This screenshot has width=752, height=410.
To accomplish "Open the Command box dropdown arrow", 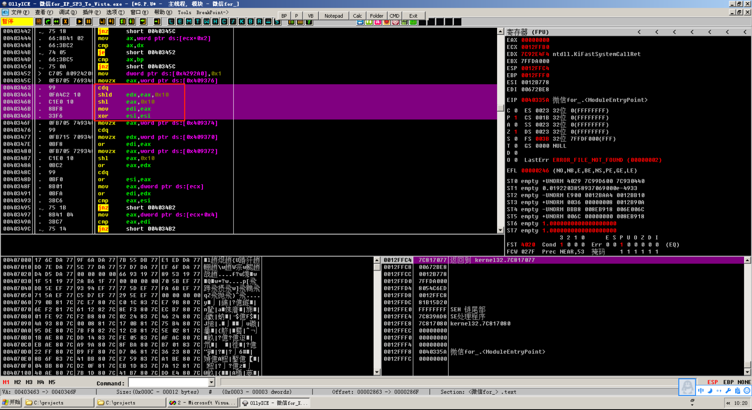I will tap(211, 382).
